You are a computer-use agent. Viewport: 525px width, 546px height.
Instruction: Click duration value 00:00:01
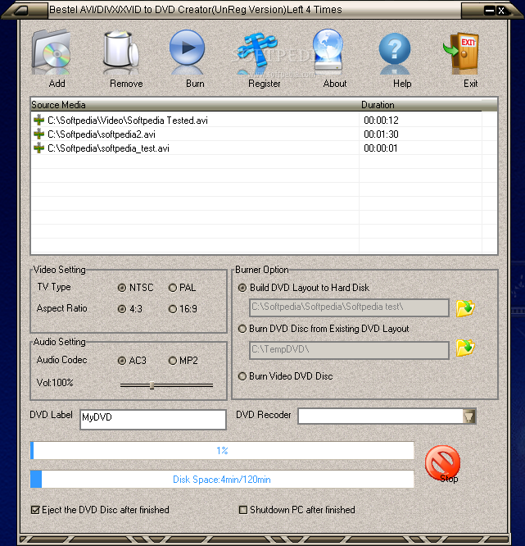click(380, 148)
